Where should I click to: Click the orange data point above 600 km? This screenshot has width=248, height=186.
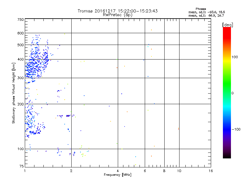point(151,30)
